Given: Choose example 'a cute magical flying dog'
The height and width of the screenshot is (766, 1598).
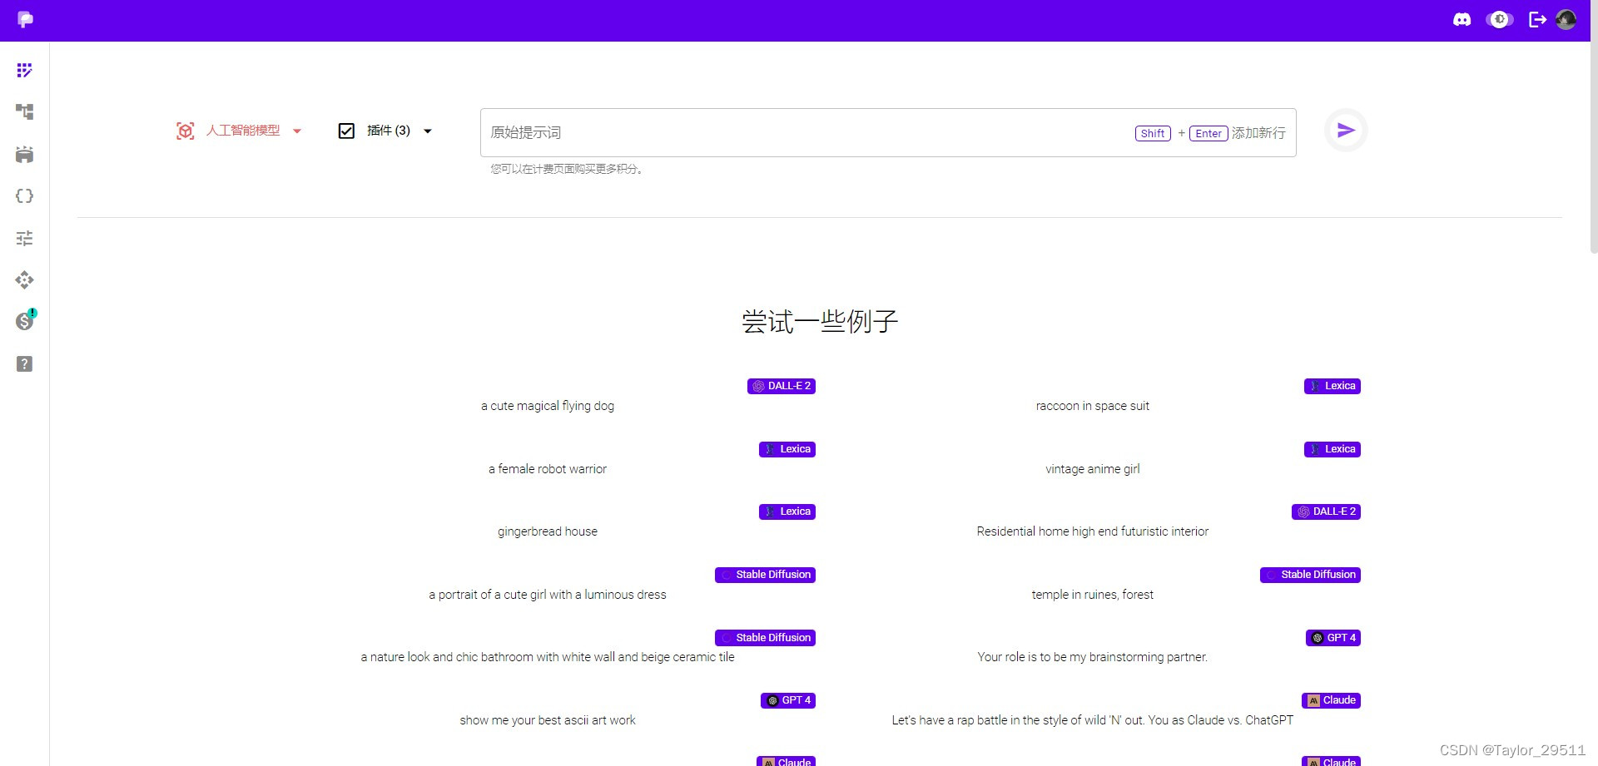Looking at the screenshot, I should (x=548, y=406).
